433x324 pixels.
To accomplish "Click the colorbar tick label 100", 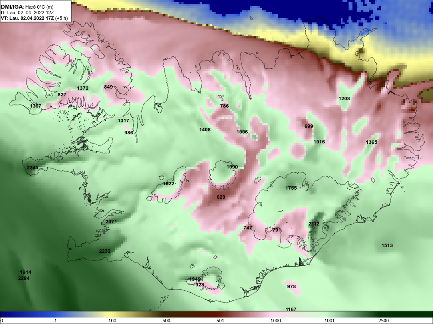I will click(x=112, y=321).
